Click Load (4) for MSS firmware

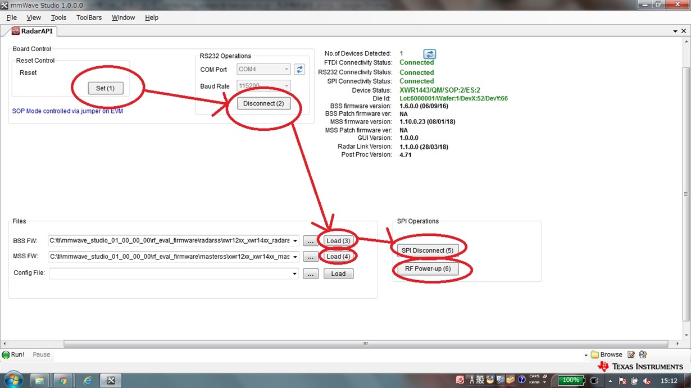click(338, 257)
